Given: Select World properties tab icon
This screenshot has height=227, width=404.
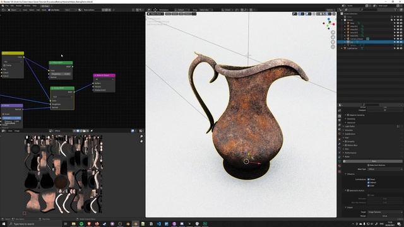Looking at the screenshot, I should [340, 134].
